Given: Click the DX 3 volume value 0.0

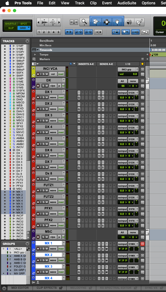Looking at the screenshot, I should point(122,121).
